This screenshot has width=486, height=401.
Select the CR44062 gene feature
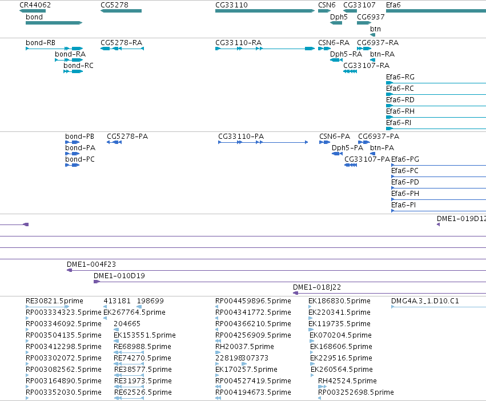pos(33,11)
